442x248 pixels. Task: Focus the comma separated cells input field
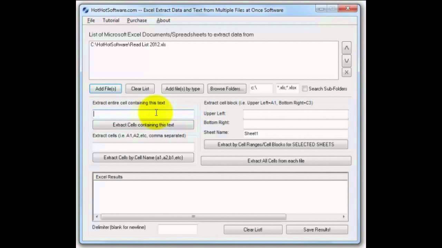(143, 146)
